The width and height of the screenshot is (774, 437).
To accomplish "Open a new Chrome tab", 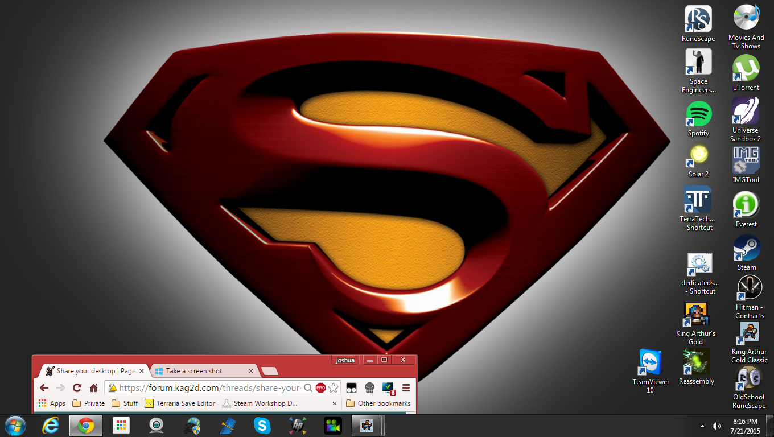I will pos(270,372).
